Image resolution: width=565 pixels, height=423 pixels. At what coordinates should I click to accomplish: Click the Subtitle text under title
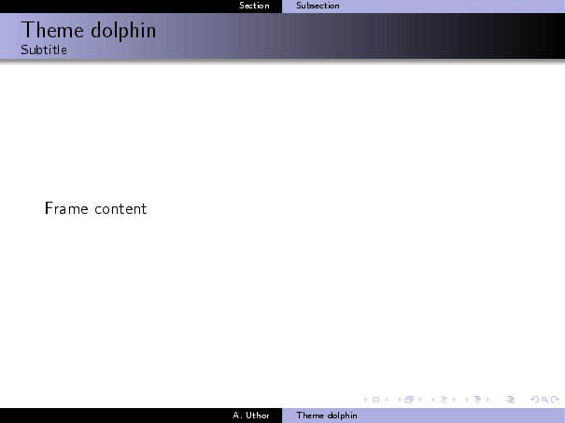point(44,49)
